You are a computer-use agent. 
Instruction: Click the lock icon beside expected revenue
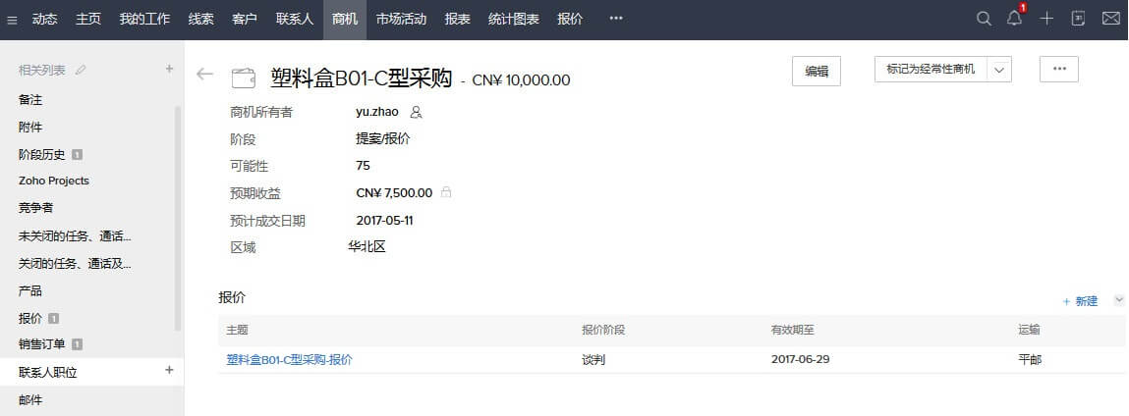(x=446, y=192)
